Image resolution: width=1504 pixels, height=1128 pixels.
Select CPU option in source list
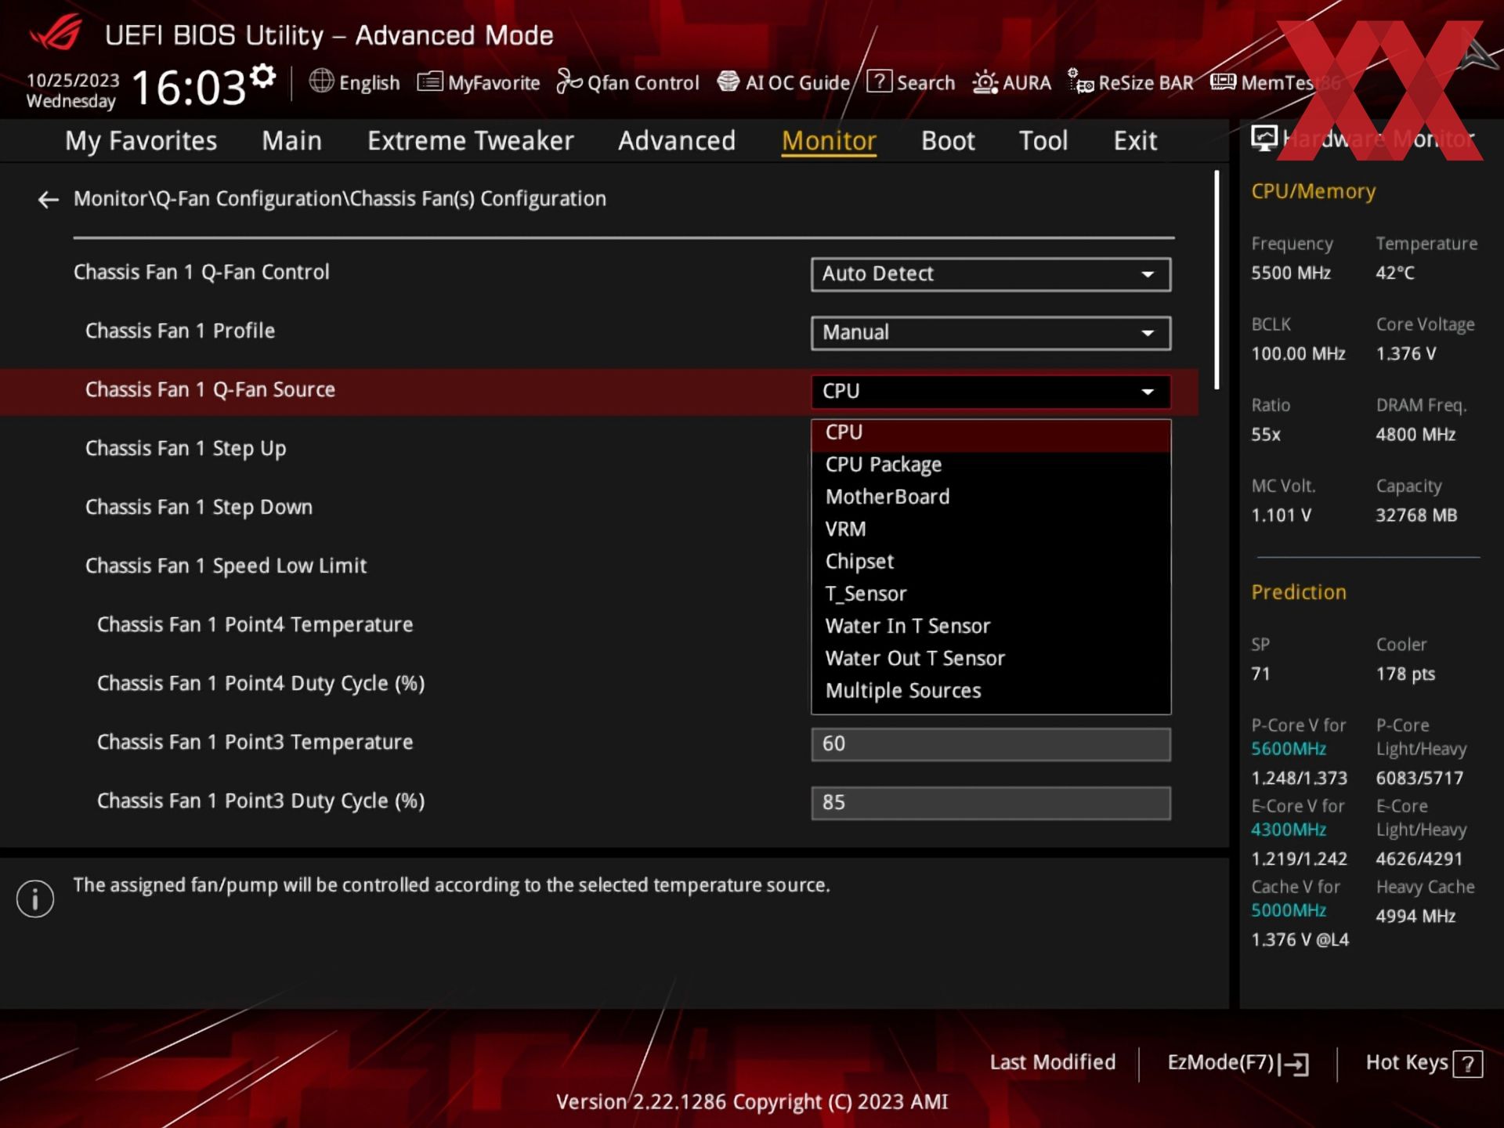(991, 433)
